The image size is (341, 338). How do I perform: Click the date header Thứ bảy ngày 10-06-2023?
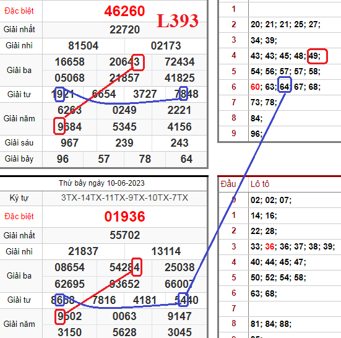point(101,183)
